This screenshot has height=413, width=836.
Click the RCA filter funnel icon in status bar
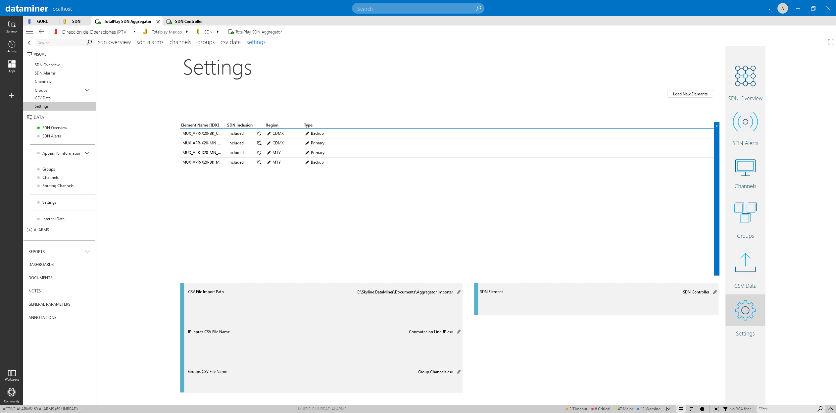tap(725, 409)
